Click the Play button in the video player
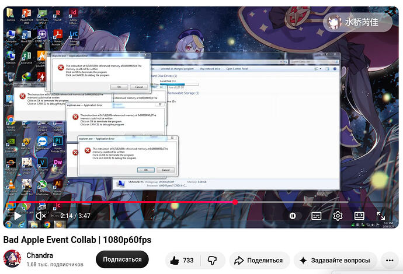Image resolution: width=403 pixels, height=274 pixels. tap(18, 216)
